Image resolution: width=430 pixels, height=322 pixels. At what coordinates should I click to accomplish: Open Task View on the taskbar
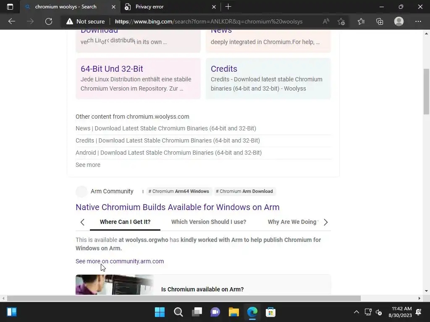pos(197,312)
